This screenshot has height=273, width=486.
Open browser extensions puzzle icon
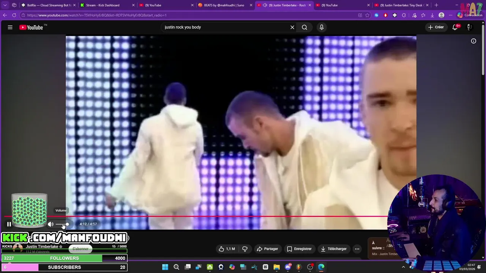tap(404, 15)
